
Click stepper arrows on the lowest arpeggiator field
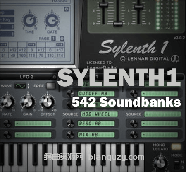(x=13, y=34)
